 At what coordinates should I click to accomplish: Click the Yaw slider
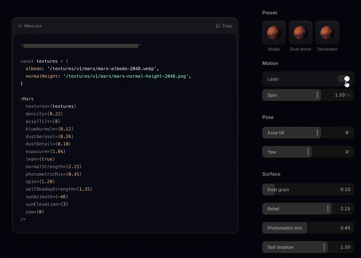(308, 152)
